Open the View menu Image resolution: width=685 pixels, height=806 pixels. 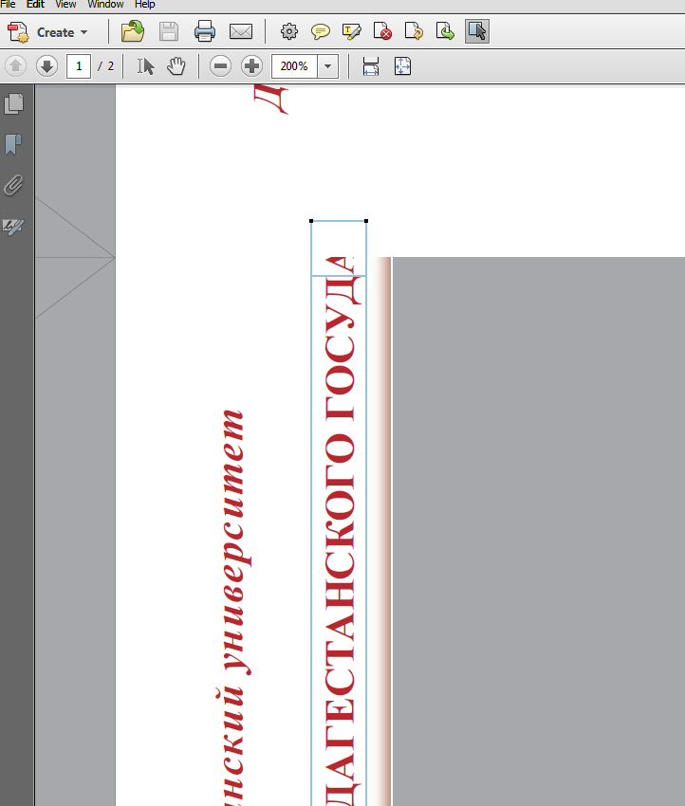tap(65, 4)
